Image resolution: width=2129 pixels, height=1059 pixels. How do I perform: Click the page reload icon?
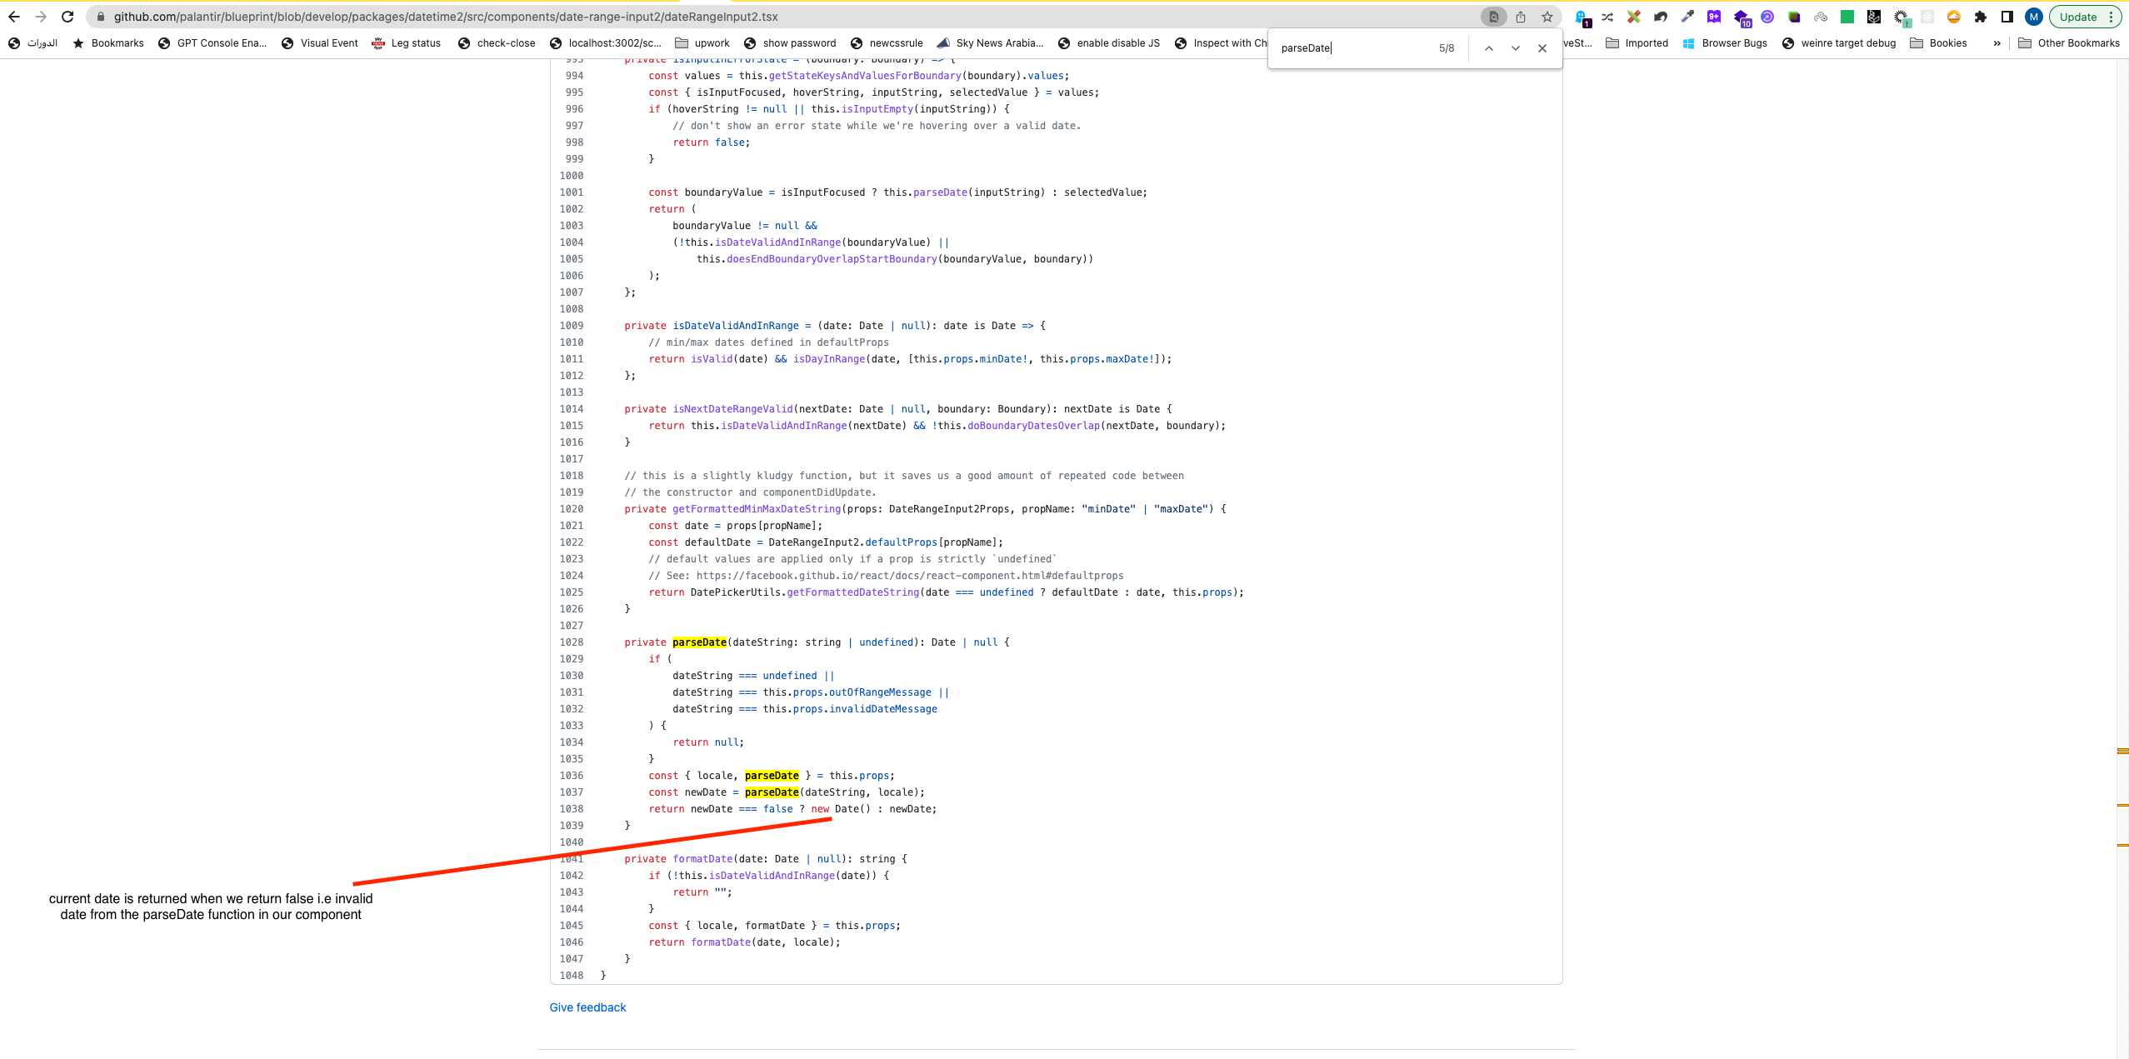pos(66,16)
